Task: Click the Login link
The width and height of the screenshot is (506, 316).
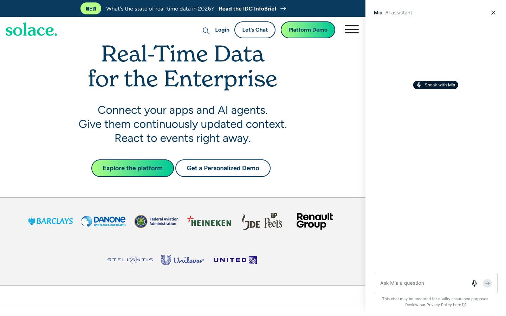Action: coord(222,30)
